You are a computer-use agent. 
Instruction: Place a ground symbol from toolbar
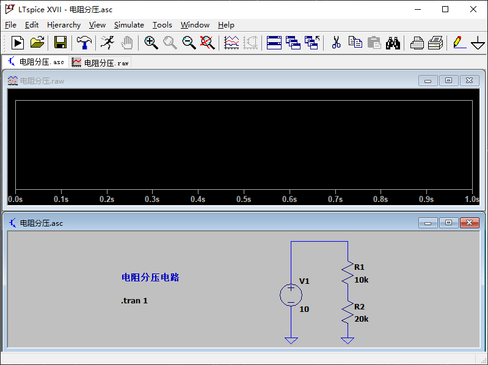coord(478,43)
